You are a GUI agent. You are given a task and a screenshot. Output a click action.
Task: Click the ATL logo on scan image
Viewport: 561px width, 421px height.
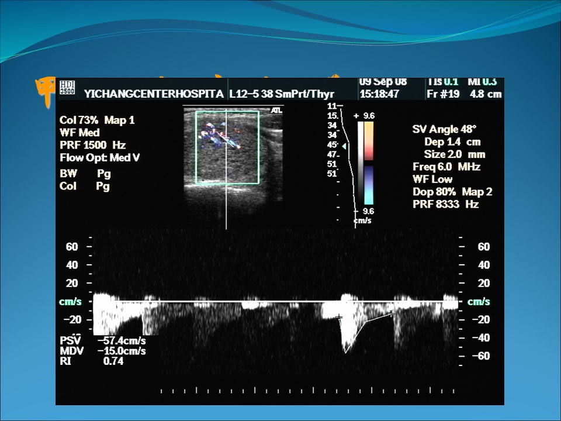pyautogui.click(x=276, y=111)
